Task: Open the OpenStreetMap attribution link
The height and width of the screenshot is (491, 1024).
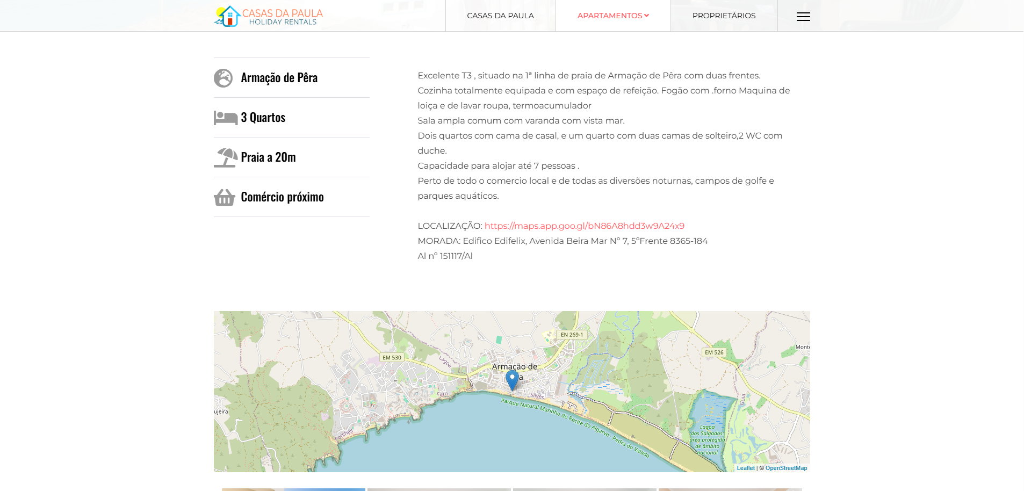Action: [786, 468]
